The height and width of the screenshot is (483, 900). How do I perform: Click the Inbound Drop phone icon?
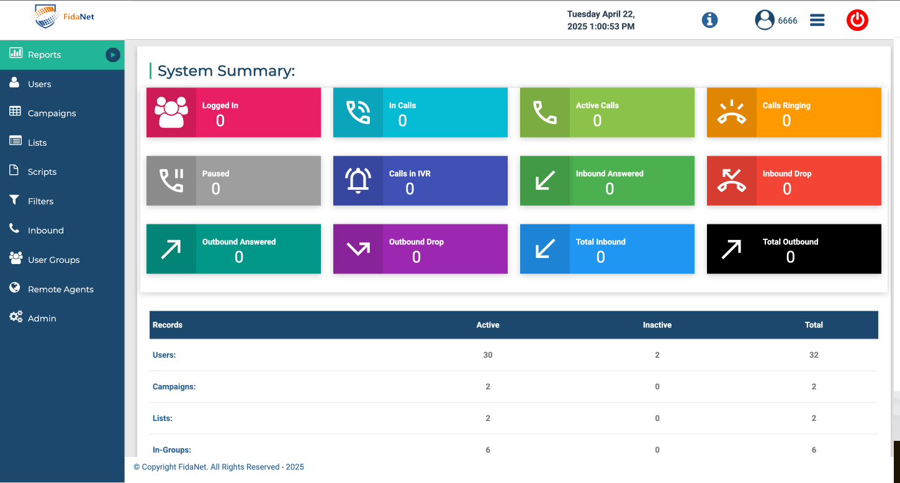(731, 180)
